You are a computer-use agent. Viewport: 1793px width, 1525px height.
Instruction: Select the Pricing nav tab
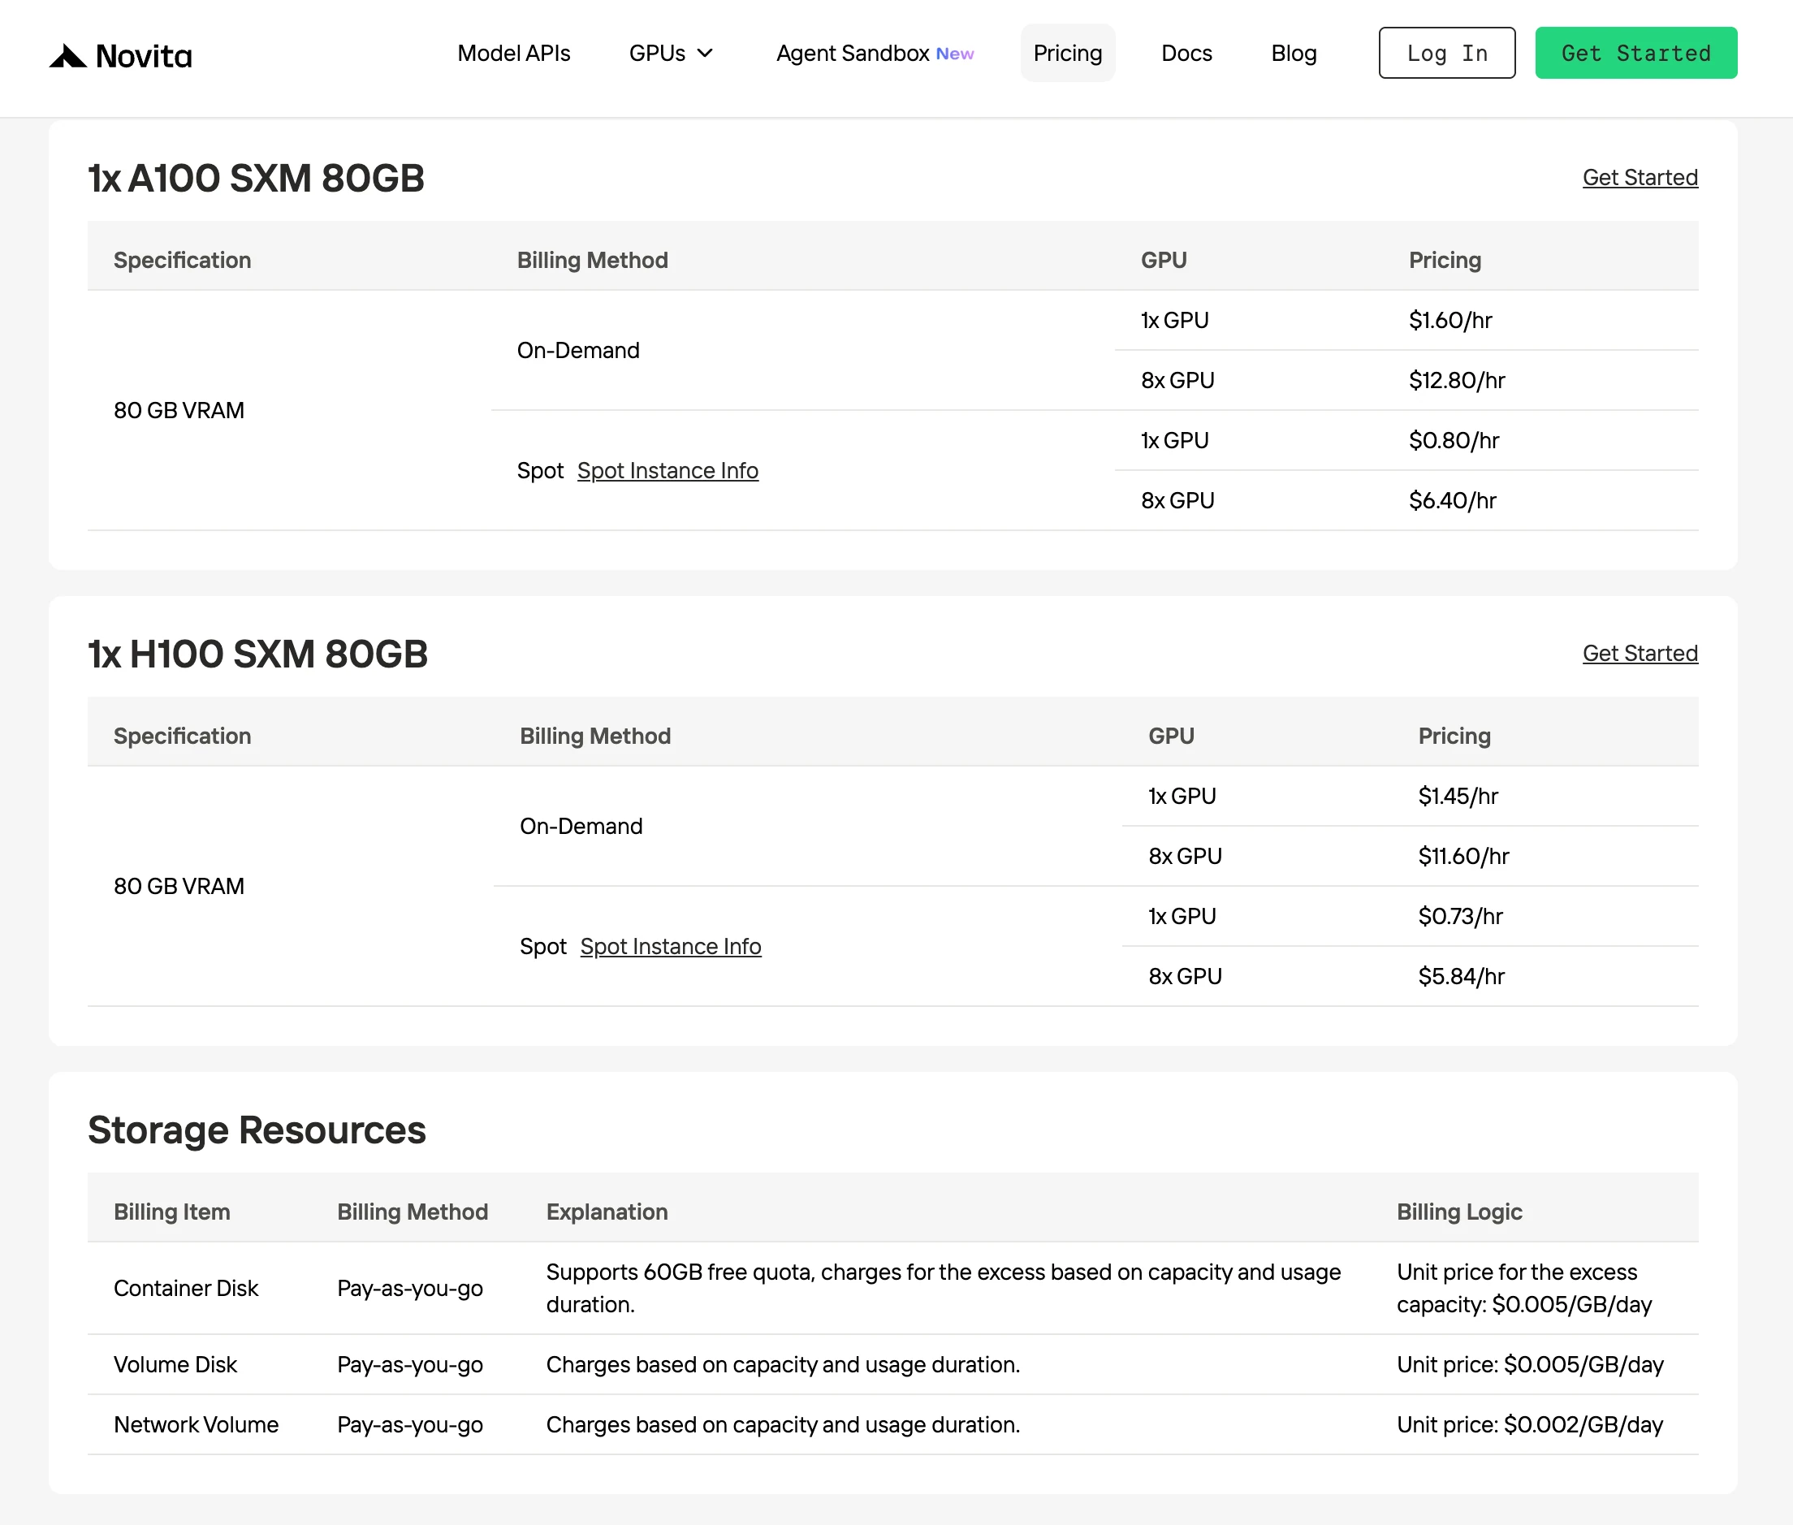(1068, 54)
